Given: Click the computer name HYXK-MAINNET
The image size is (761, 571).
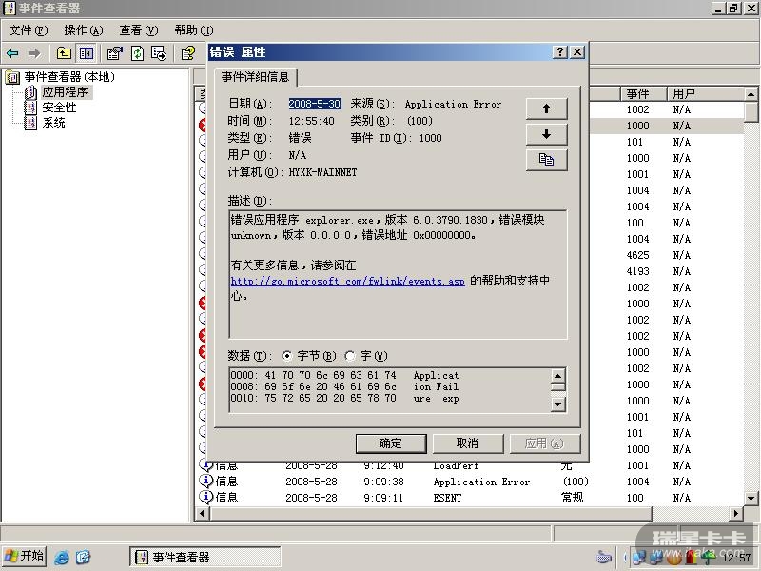Looking at the screenshot, I should pos(322,172).
